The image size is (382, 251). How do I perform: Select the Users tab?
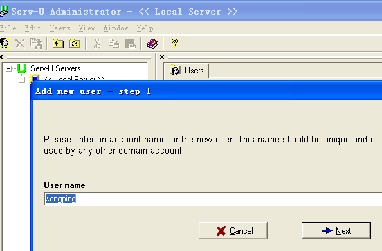[186, 71]
